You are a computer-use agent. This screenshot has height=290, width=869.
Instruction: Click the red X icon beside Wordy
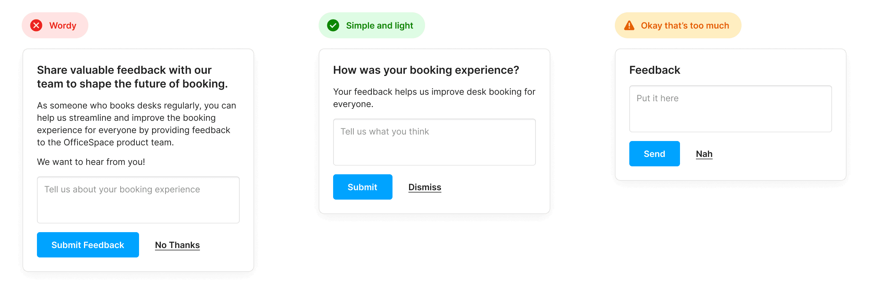(x=36, y=26)
